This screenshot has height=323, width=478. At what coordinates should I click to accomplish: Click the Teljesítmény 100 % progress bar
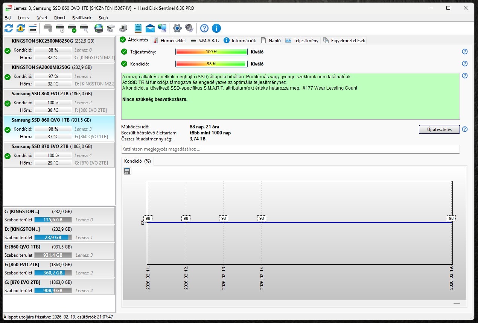(212, 52)
